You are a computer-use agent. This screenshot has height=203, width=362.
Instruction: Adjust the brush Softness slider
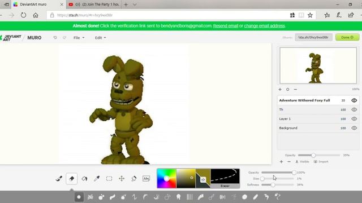[x=278, y=184]
